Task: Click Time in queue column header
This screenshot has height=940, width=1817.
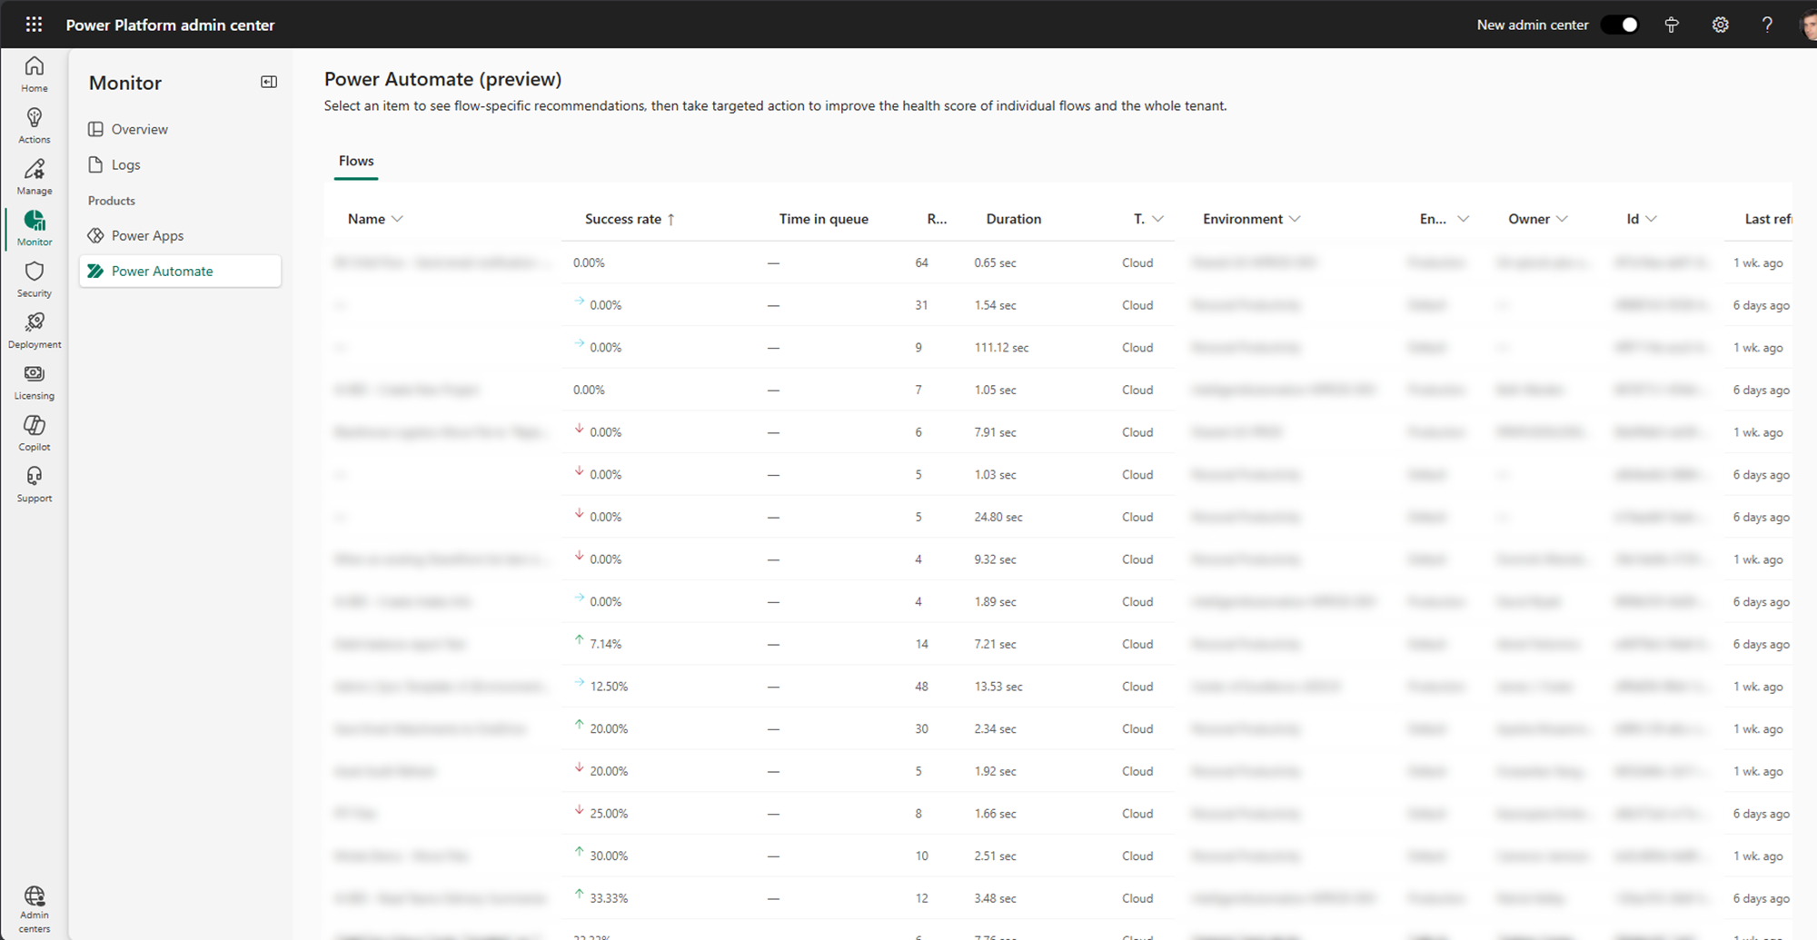Action: (823, 219)
